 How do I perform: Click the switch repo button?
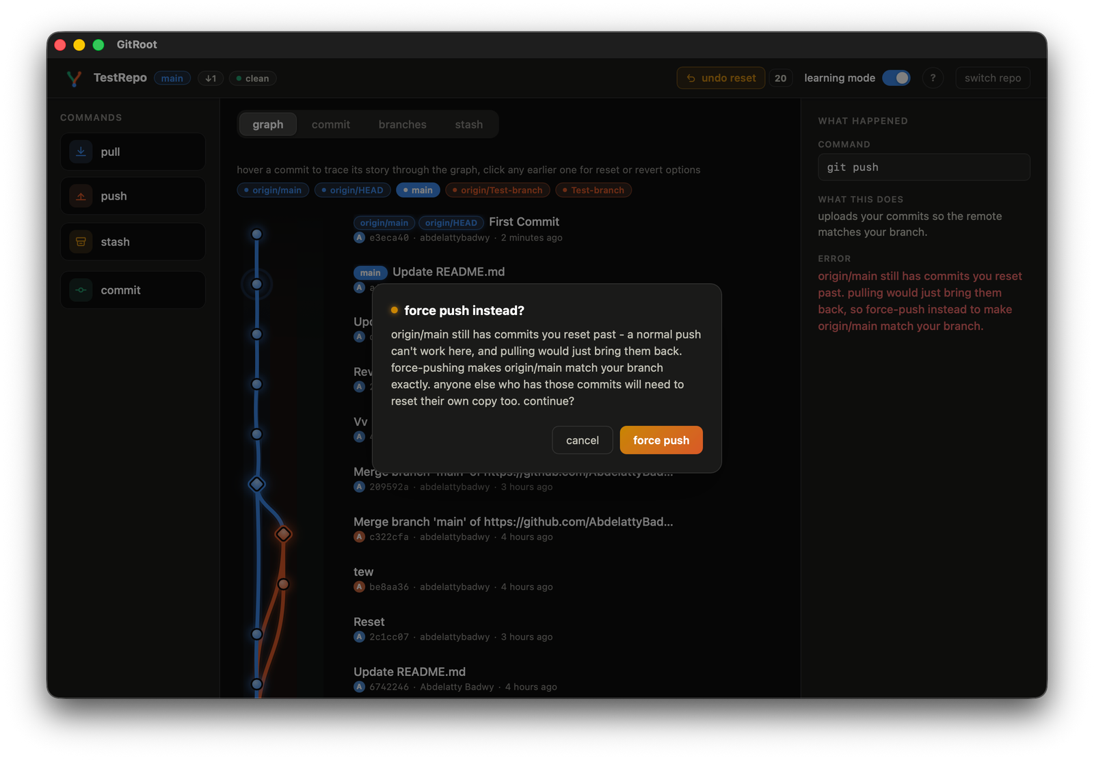(x=993, y=78)
